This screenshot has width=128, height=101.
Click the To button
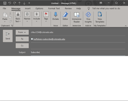[x=22, y=39]
